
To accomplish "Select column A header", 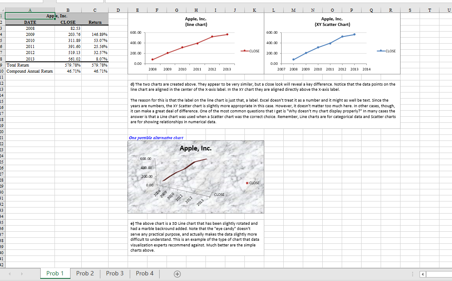I will click(x=30, y=10).
